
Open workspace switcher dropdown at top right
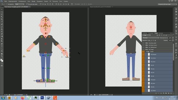point(167,4)
